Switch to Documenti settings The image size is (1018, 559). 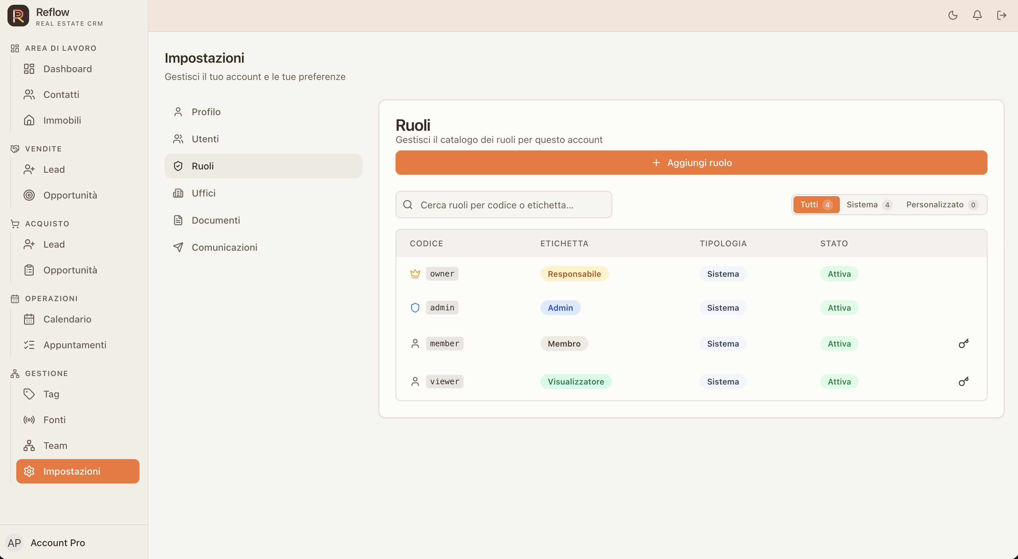(263, 220)
